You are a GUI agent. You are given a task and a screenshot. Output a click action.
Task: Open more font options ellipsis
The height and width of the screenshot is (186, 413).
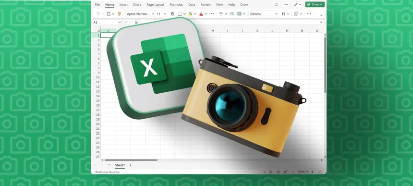(x=211, y=14)
